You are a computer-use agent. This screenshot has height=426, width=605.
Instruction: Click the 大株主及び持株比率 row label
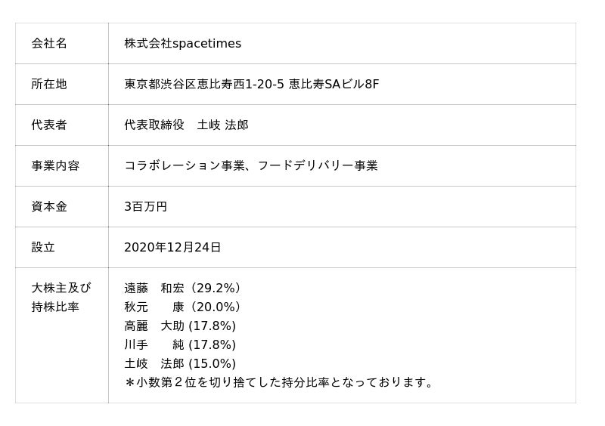pos(60,298)
